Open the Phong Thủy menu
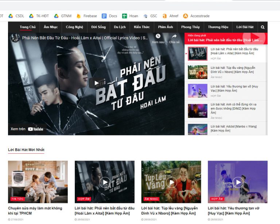The width and height of the screenshot is (280, 224). 190,27
